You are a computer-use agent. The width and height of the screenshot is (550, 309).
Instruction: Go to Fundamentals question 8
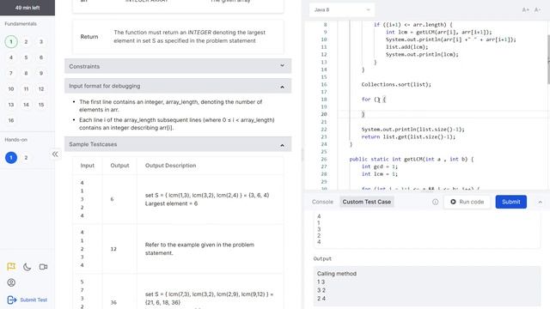tap(26, 73)
